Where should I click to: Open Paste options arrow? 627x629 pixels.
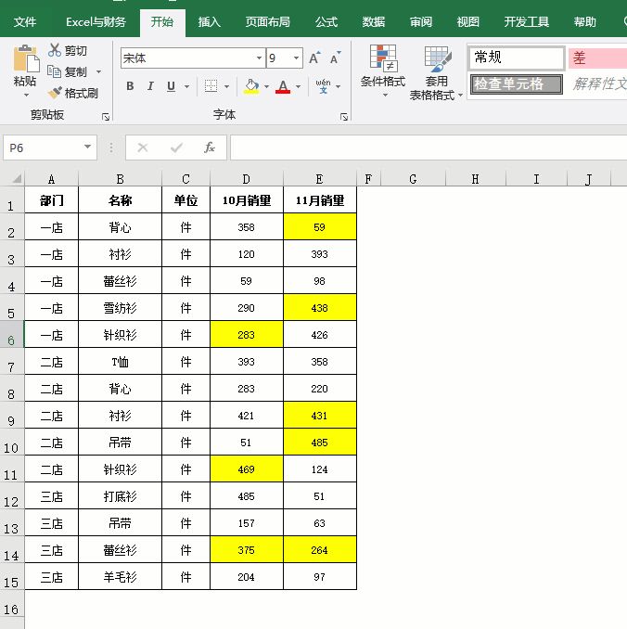tap(26, 95)
